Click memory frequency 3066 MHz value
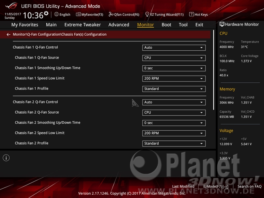 tap(227, 103)
